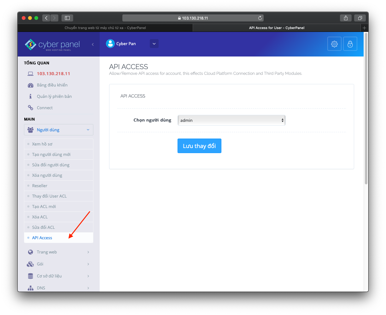Open the Connect link
Screen dimensions: 386x315
(45, 108)
